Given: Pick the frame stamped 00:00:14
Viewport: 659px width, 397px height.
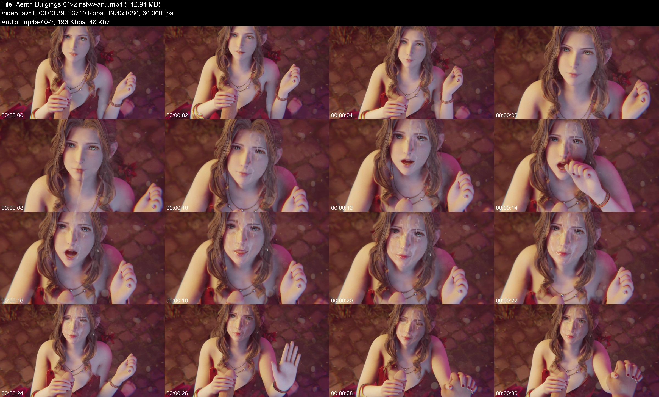Looking at the screenshot, I should point(577,165).
